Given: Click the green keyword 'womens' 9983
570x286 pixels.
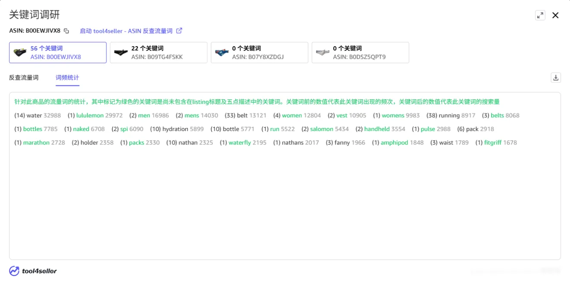Looking at the screenshot, I should click(393, 116).
